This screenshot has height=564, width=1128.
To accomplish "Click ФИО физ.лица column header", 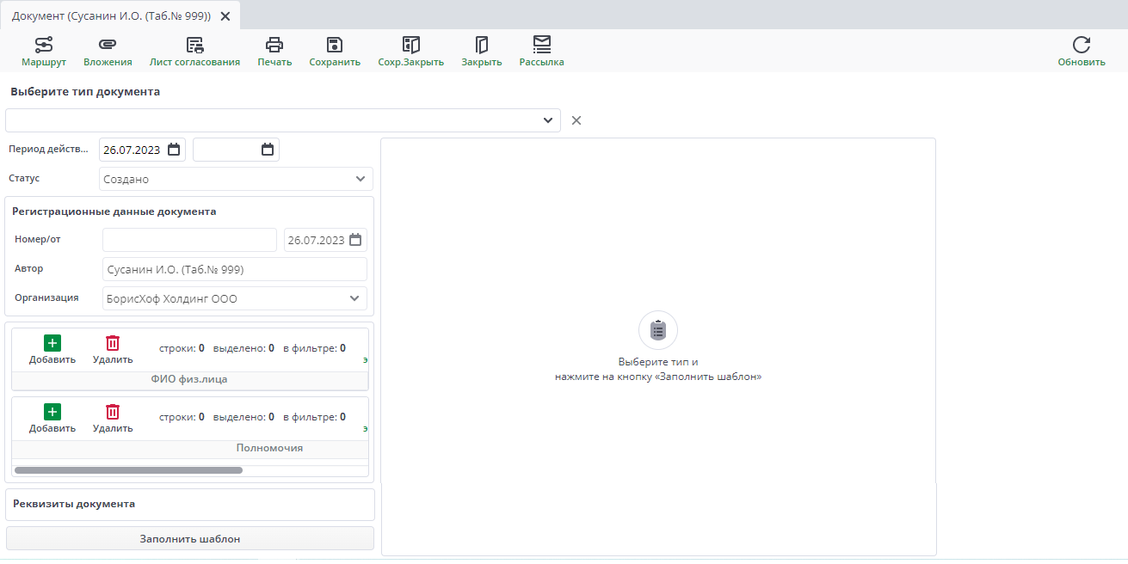I will click(189, 379).
